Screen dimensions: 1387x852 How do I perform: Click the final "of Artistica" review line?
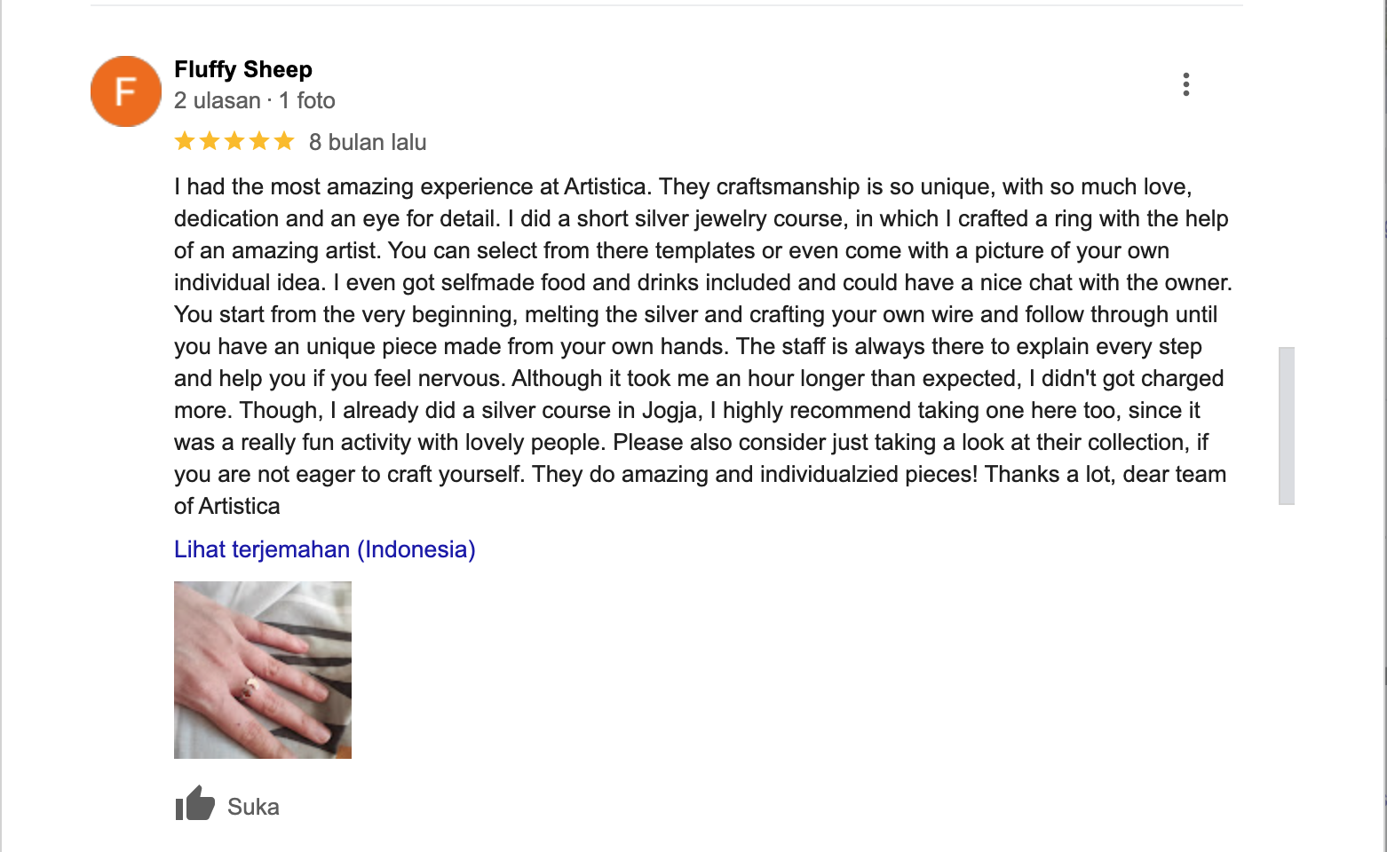(227, 507)
